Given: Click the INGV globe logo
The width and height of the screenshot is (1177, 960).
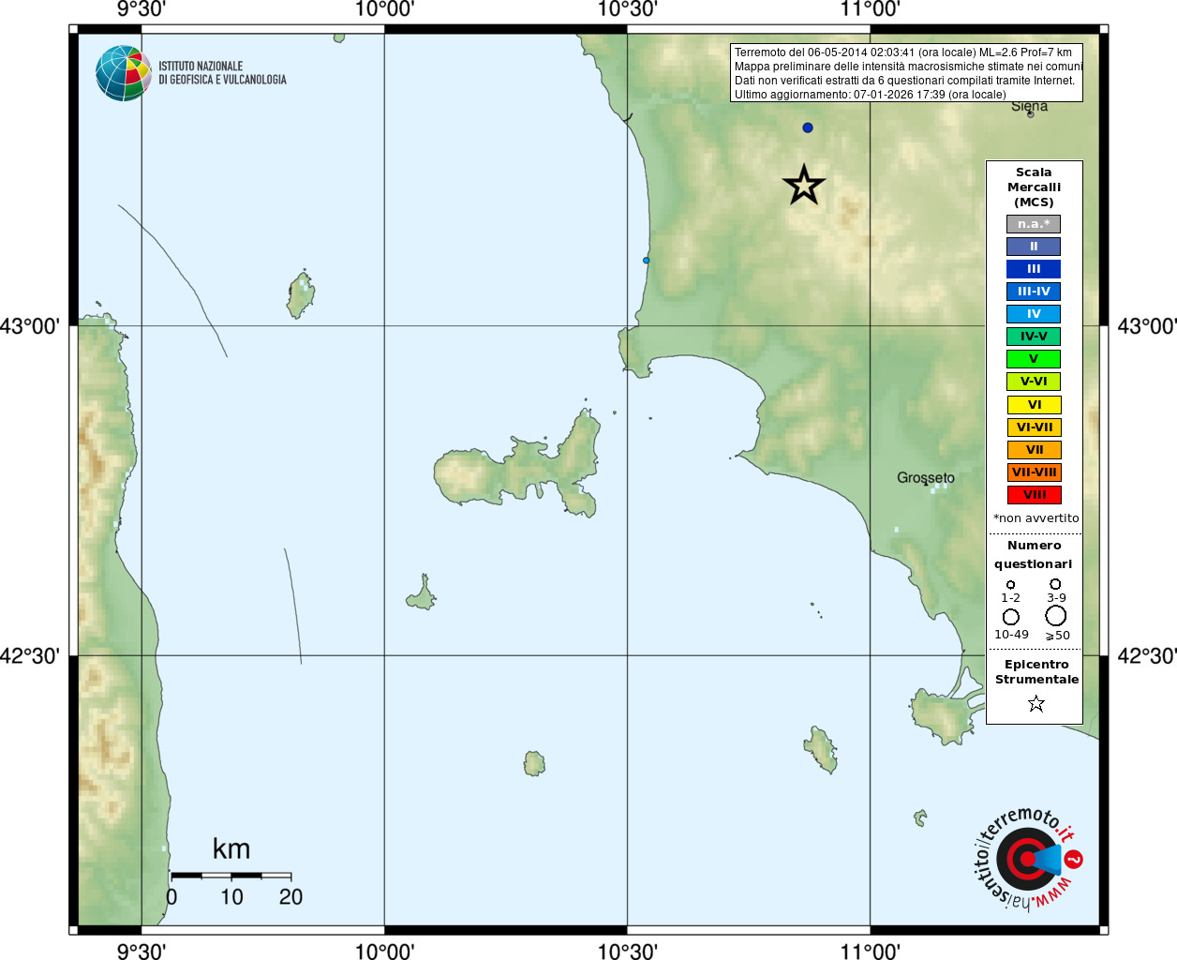Looking at the screenshot, I should click(124, 73).
